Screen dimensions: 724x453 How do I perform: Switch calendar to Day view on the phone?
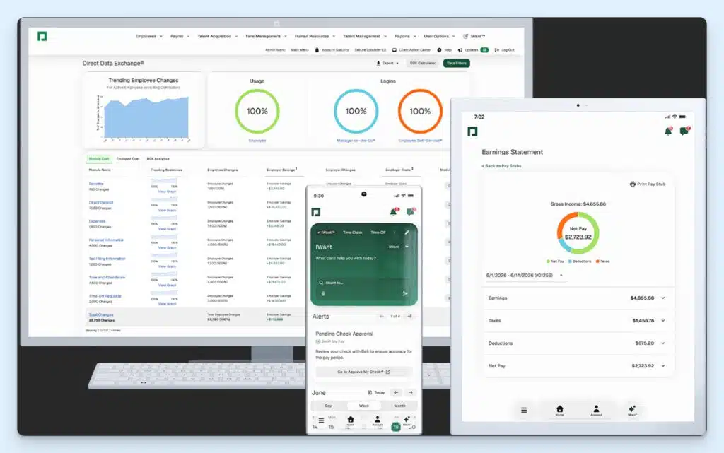(x=328, y=406)
